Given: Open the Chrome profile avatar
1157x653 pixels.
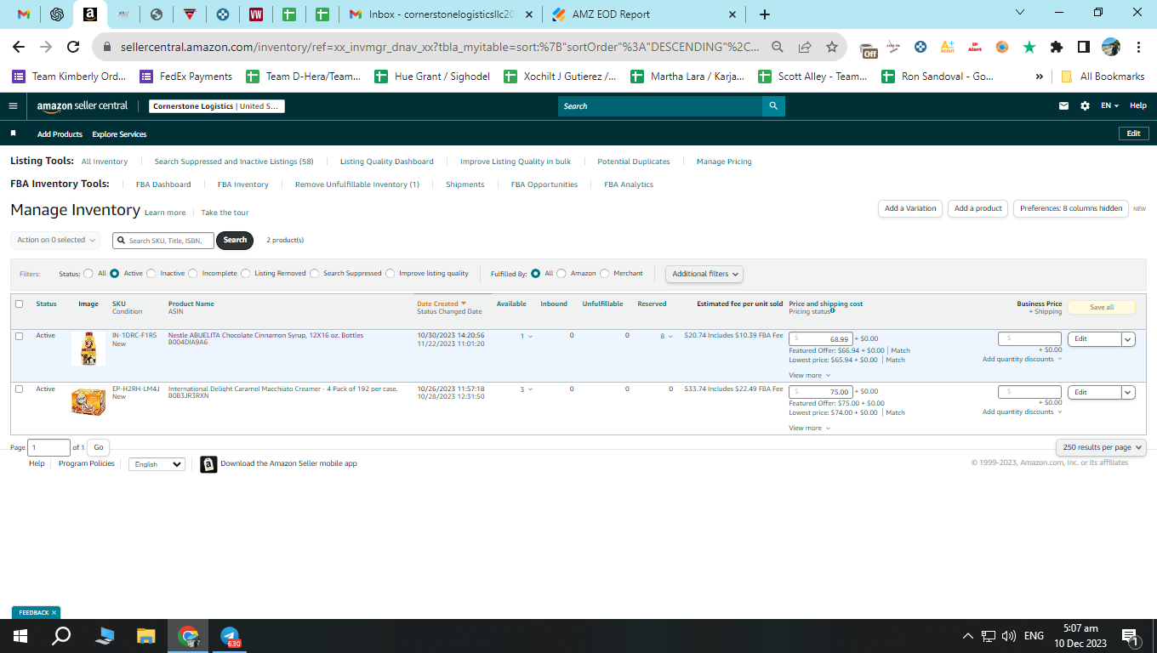Looking at the screenshot, I should [x=1111, y=47].
